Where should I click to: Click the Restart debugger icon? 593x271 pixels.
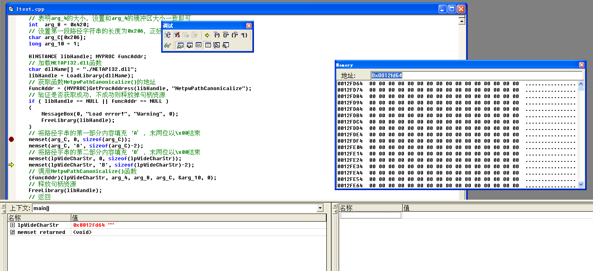click(168, 35)
